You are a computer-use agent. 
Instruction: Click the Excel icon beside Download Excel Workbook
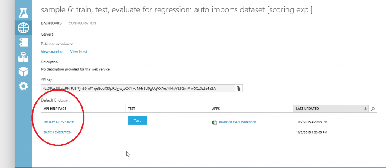point(214,122)
